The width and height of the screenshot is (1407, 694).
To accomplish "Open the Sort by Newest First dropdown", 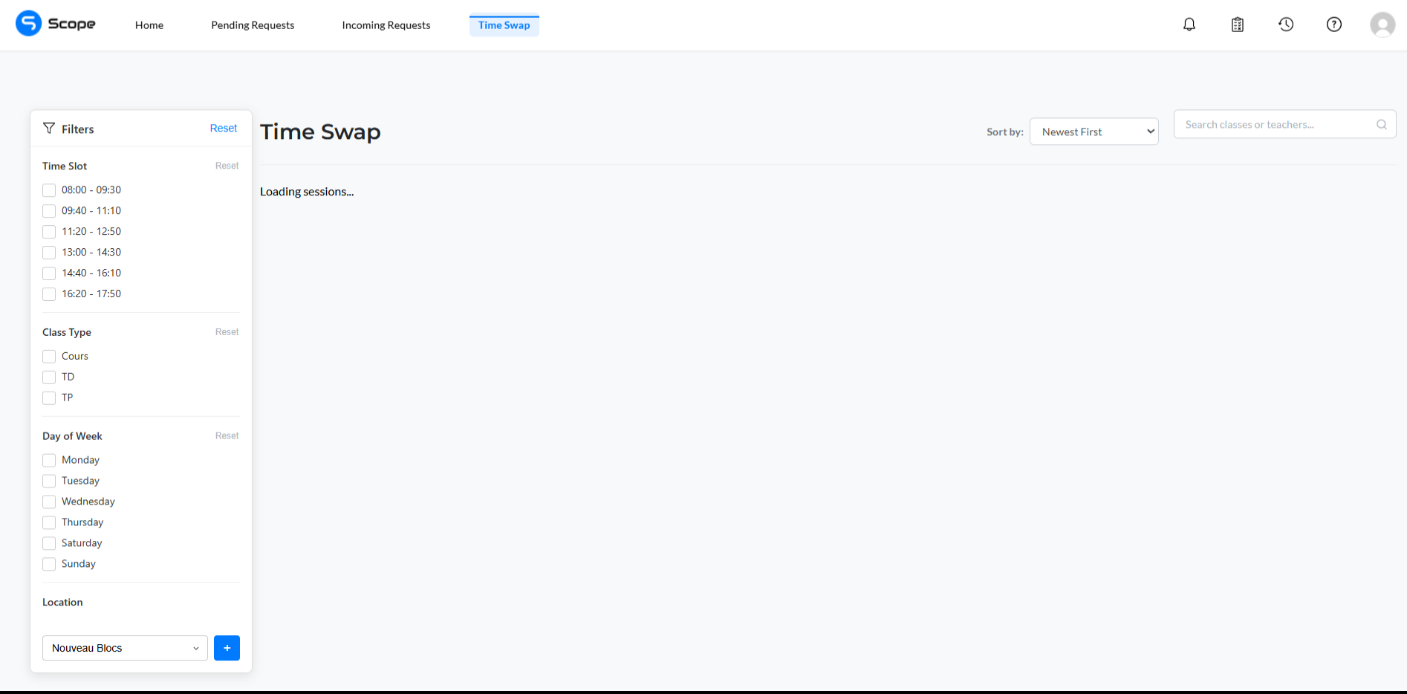I will (1094, 132).
